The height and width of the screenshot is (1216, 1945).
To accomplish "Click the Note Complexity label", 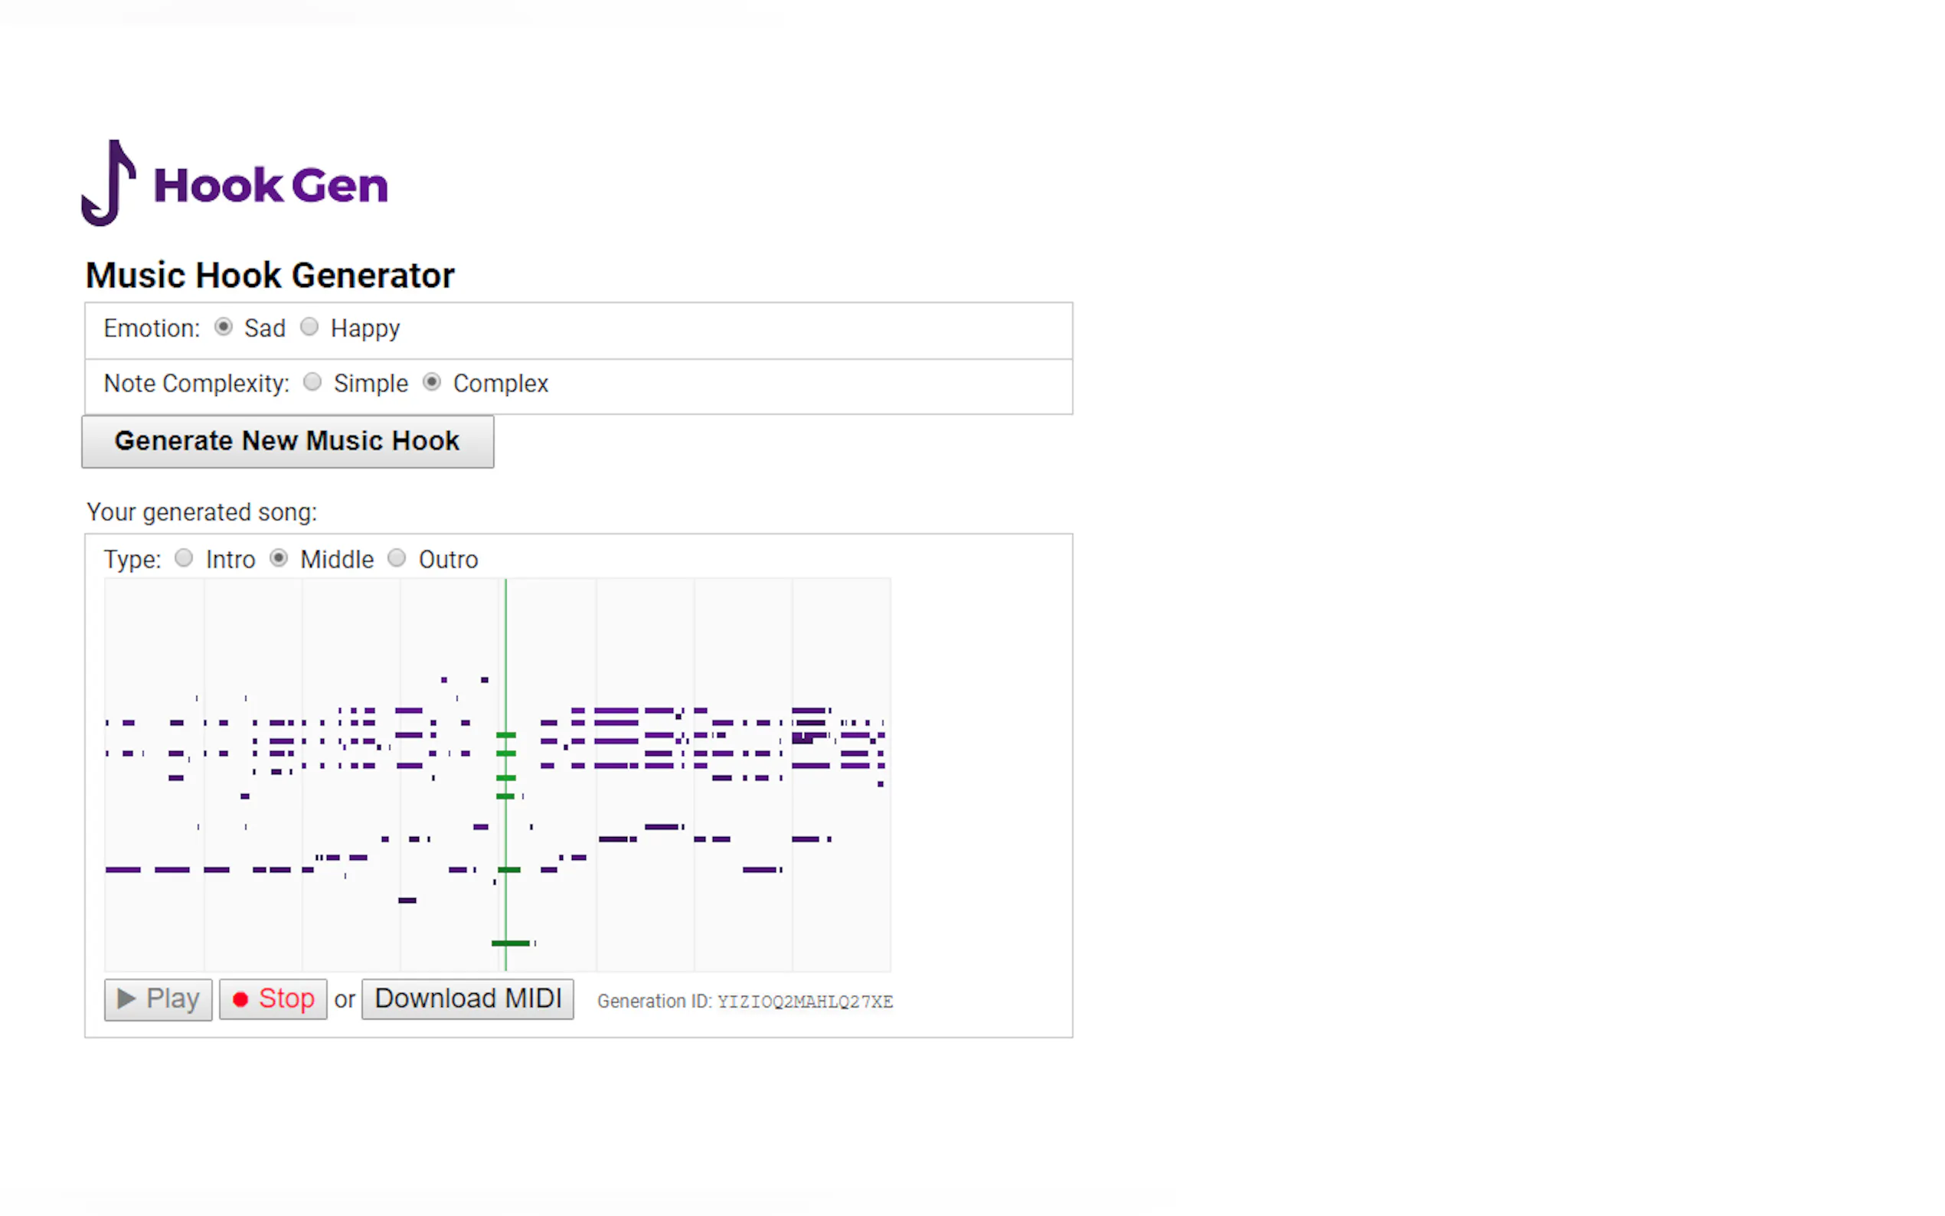I will 196,384.
